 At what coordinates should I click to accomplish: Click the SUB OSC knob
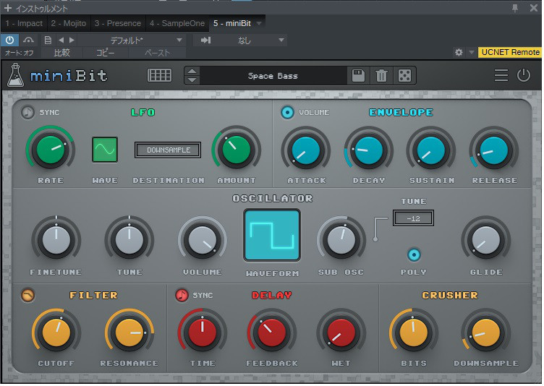tap(341, 240)
